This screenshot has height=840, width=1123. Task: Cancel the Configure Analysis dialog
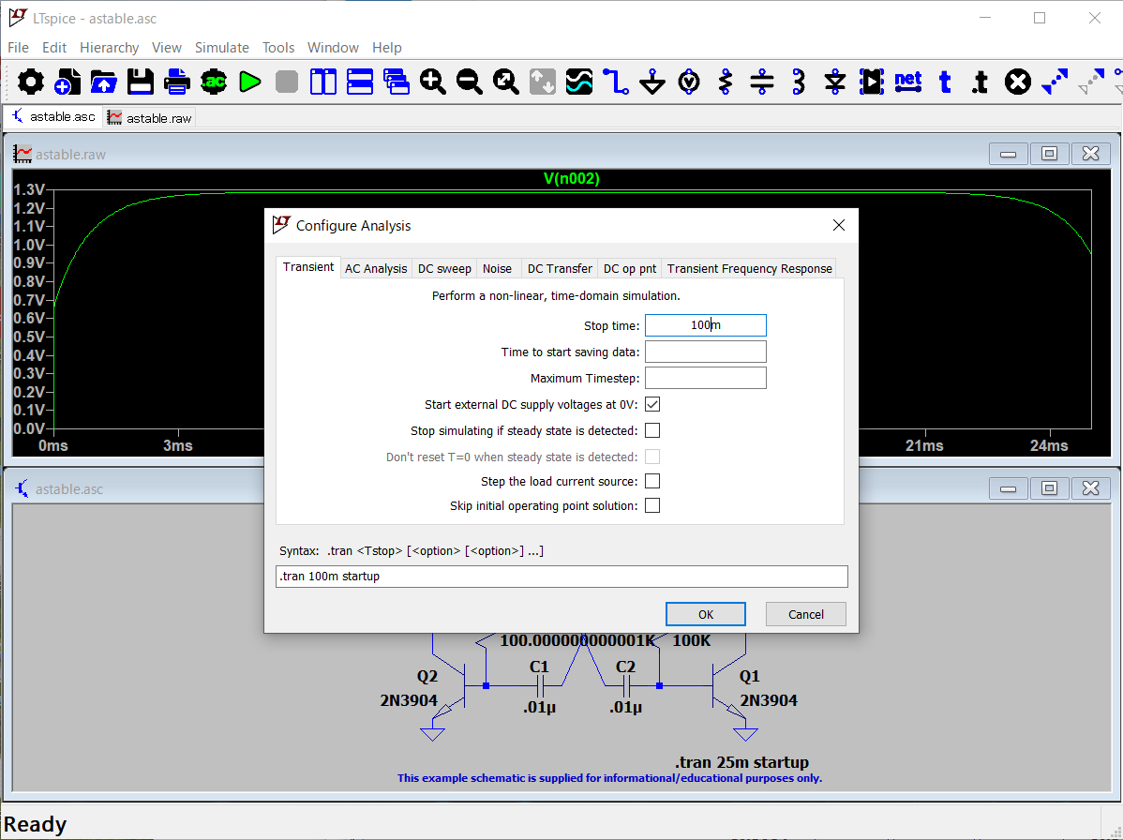(x=805, y=614)
